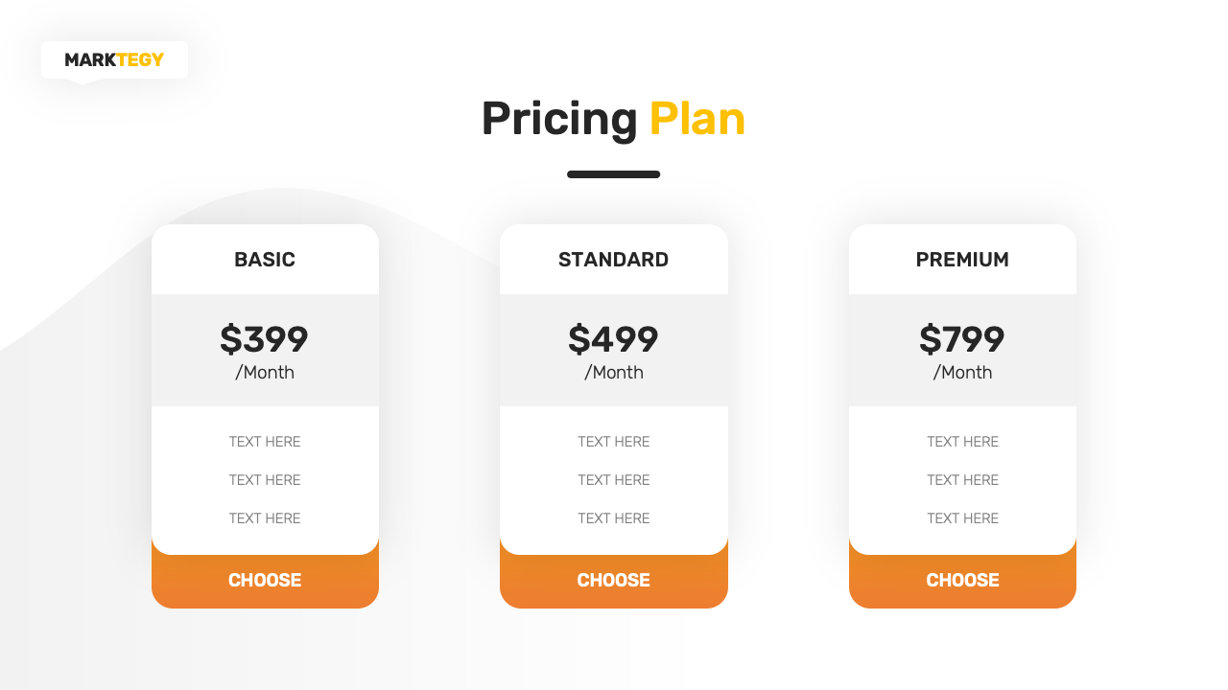The image size is (1228, 690).
Task: Choose the Standard plan
Action: (x=613, y=580)
